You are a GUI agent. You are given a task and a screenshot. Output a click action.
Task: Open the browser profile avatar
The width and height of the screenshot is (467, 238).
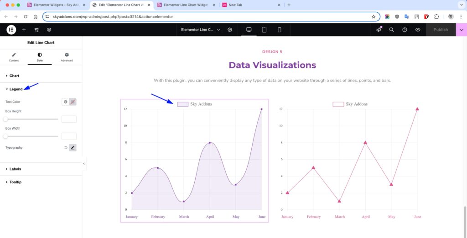point(451,17)
